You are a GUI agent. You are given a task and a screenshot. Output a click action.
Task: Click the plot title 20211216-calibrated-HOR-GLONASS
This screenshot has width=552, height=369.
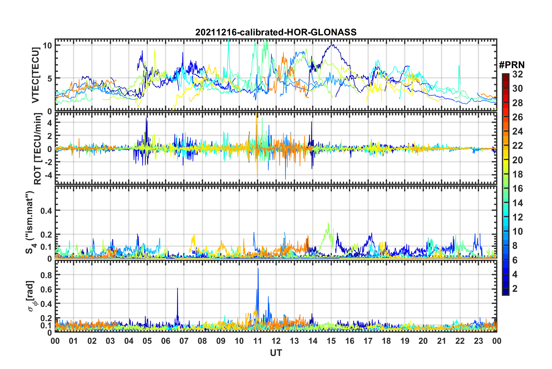point(276,32)
